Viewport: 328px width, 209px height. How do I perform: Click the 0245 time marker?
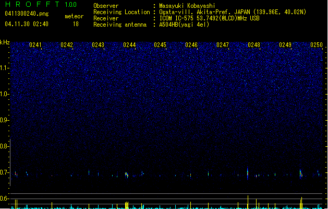[x=160, y=45]
